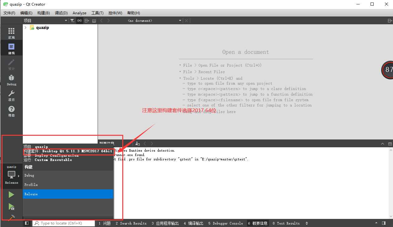Toggle the right sidebar button in status bar
393x227 pixels.
[384, 223]
